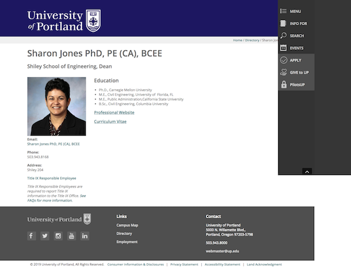
Task: Open Title IX Responsible Employee link
Action: tap(51, 178)
